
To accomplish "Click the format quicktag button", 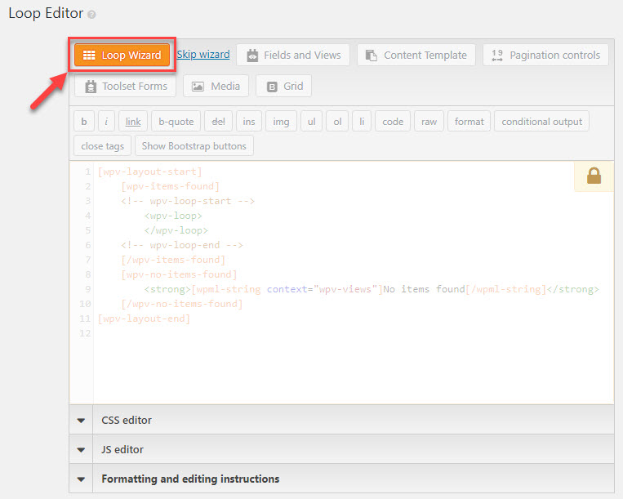I will [x=469, y=121].
